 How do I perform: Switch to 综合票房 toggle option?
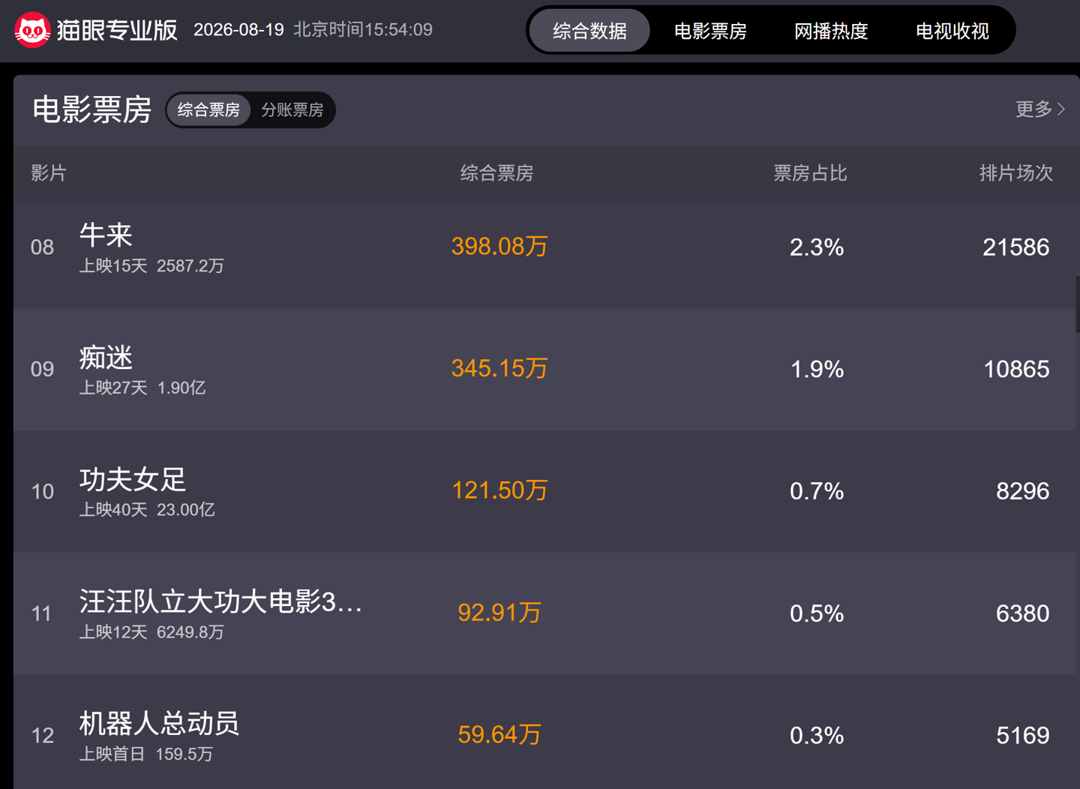click(x=208, y=110)
